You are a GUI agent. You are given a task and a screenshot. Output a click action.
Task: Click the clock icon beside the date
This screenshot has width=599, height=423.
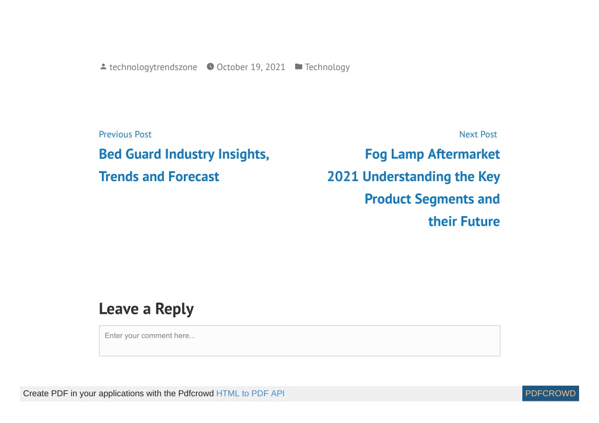tap(210, 67)
